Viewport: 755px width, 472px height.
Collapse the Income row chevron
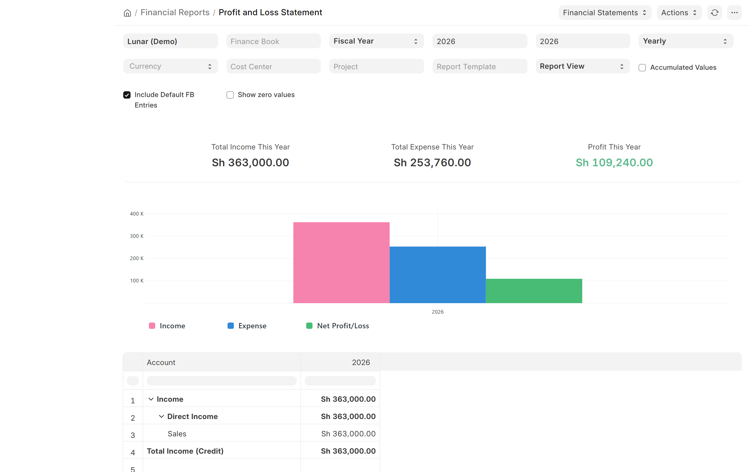pos(151,399)
